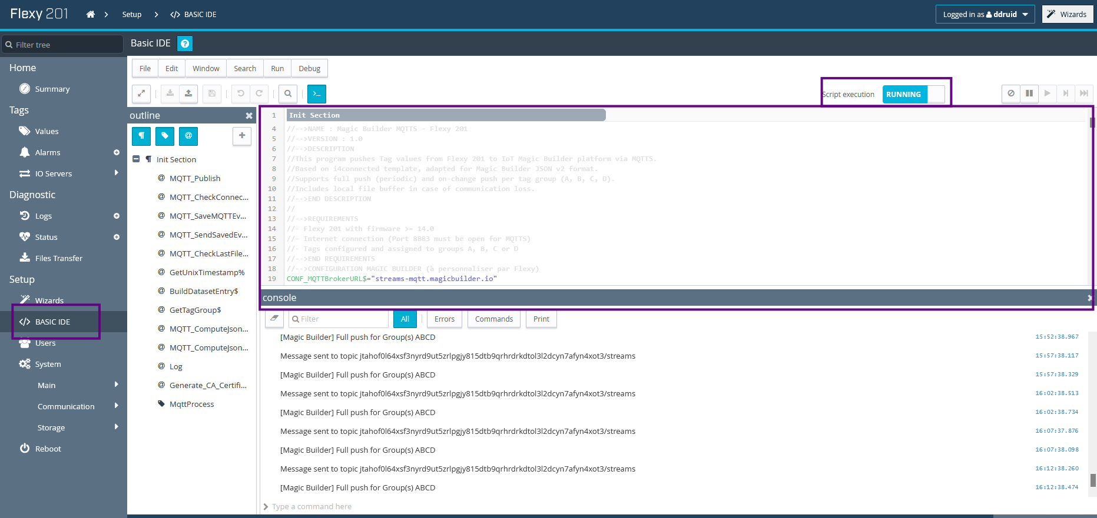Image resolution: width=1097 pixels, height=518 pixels.
Task: Resume script with the play icon
Action: (x=1048, y=93)
